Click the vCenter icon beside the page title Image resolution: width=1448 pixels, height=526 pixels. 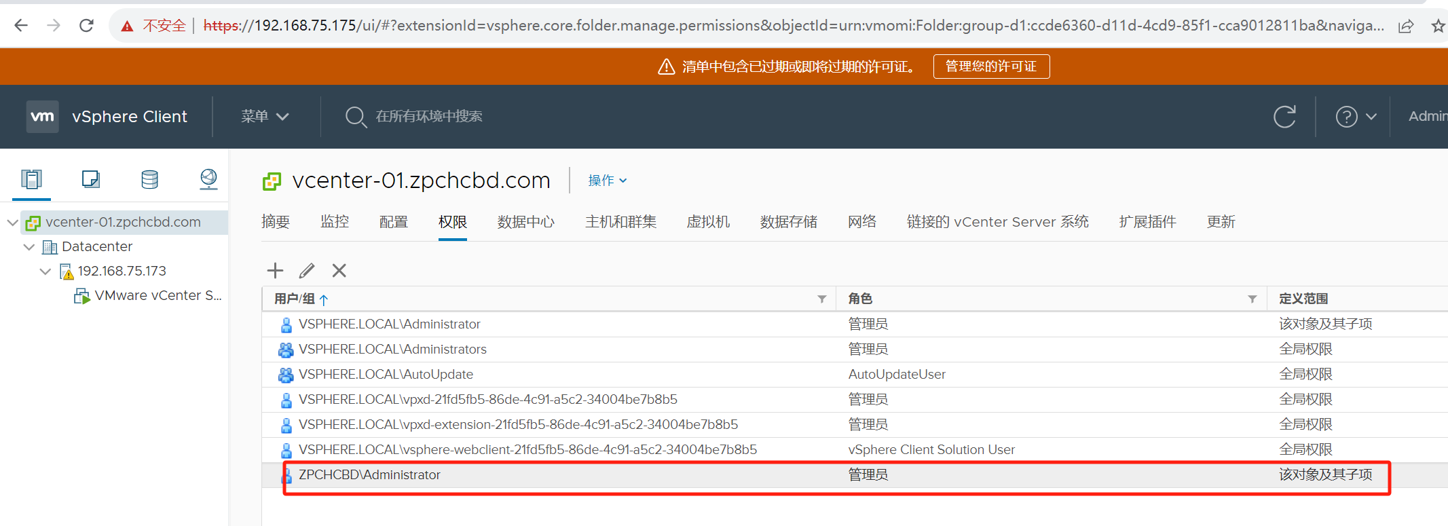272,181
